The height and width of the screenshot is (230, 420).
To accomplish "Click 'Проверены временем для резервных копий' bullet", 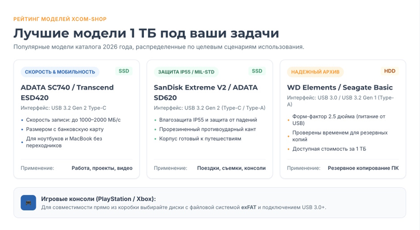I will point(340,136).
